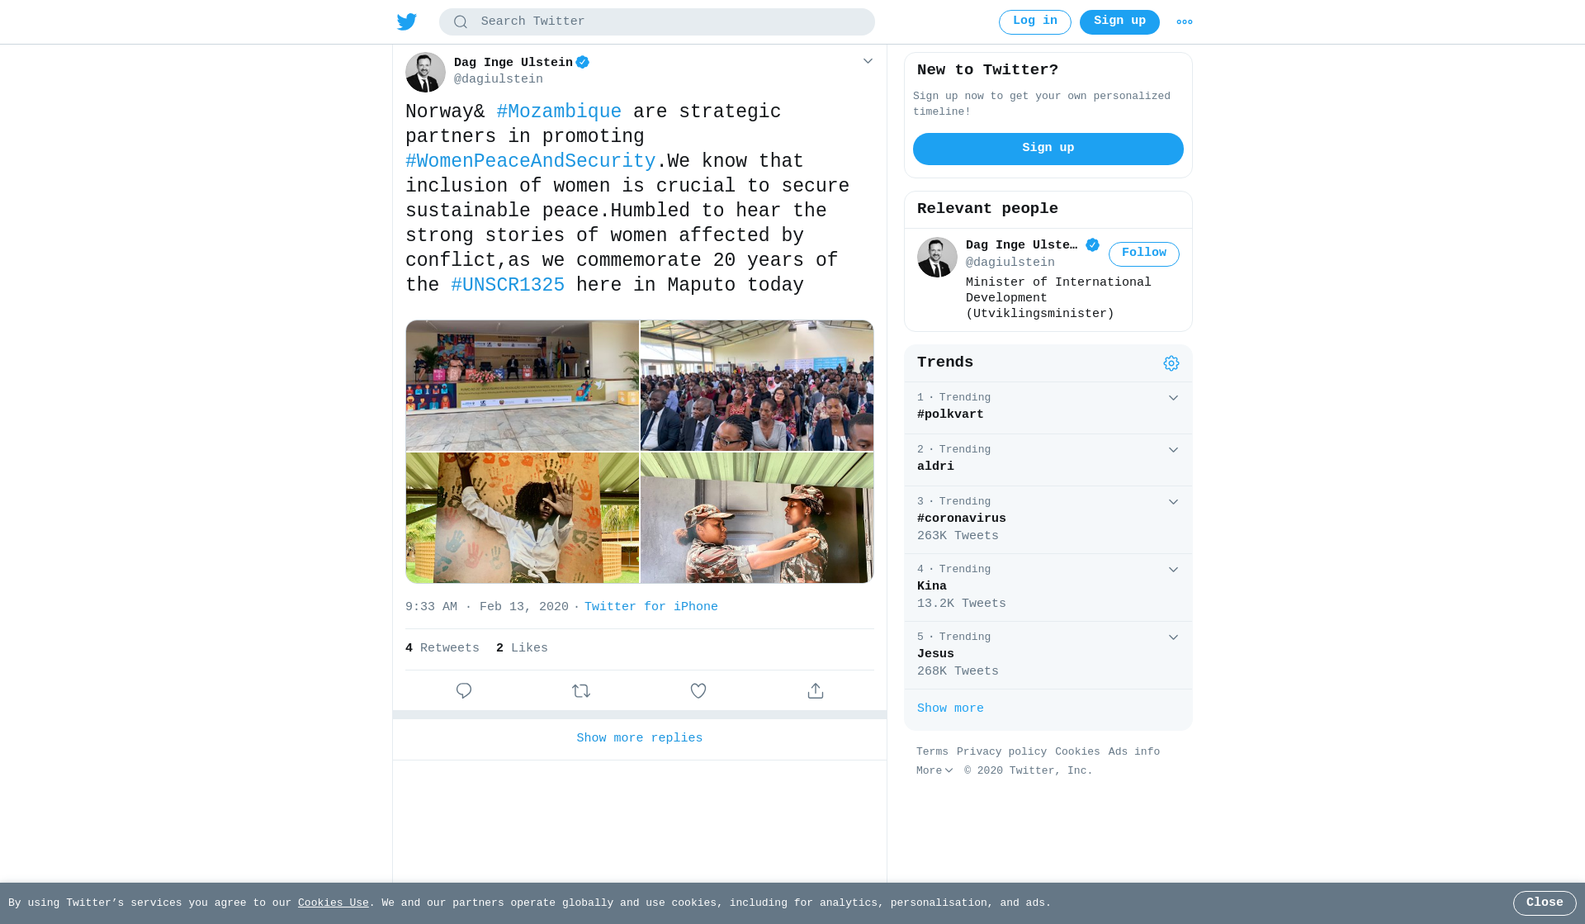Click Dag Inge Ulstein's tweet avatar
Screen dimensions: 1585x924
tap(425, 72)
